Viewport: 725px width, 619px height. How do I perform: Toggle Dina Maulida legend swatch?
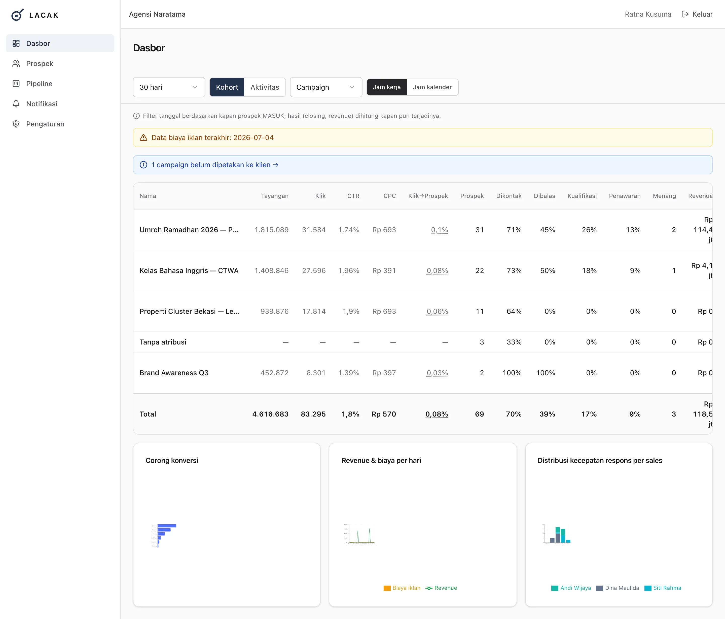[599, 588]
